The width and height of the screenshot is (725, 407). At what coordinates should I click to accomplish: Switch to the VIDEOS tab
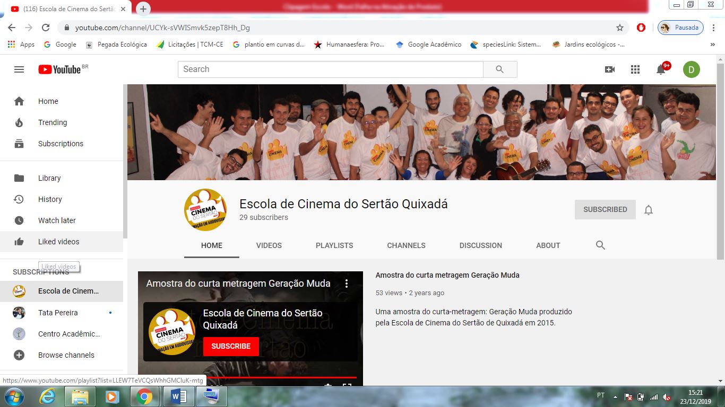269,245
